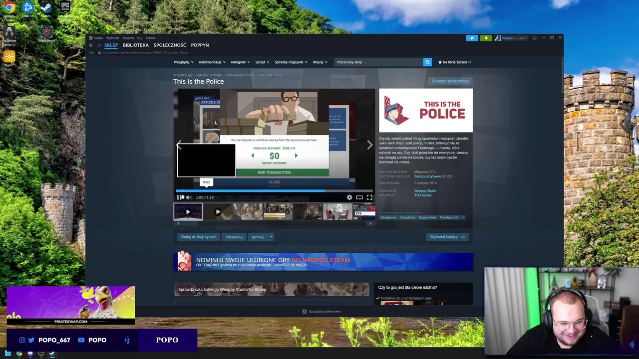Image resolution: width=639 pixels, height=359 pixels.
Task: Select the first trailer thumbnail
Action: (x=188, y=211)
